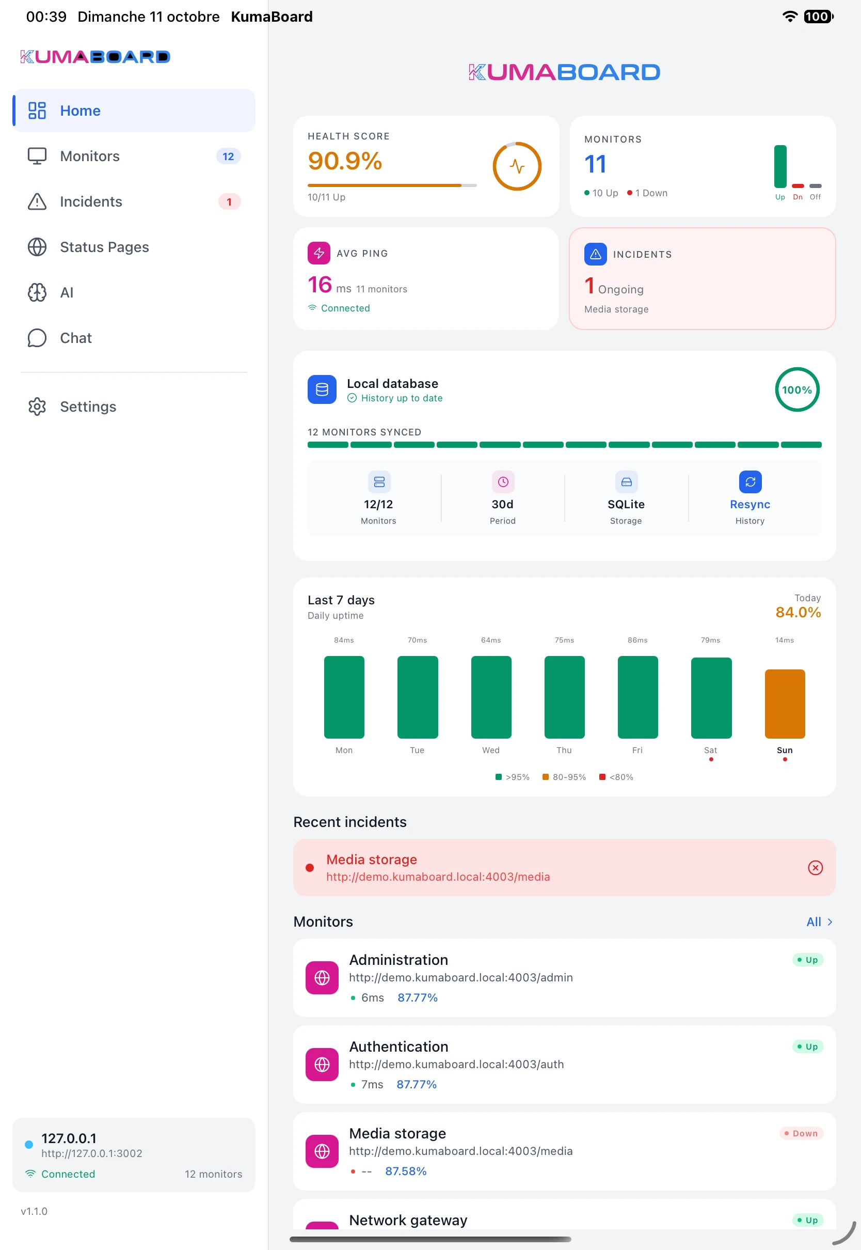Click the Incidents card showing 1 Ongoing

tap(702, 278)
